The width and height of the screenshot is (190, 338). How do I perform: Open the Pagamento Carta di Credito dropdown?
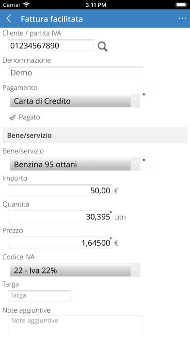(x=75, y=101)
